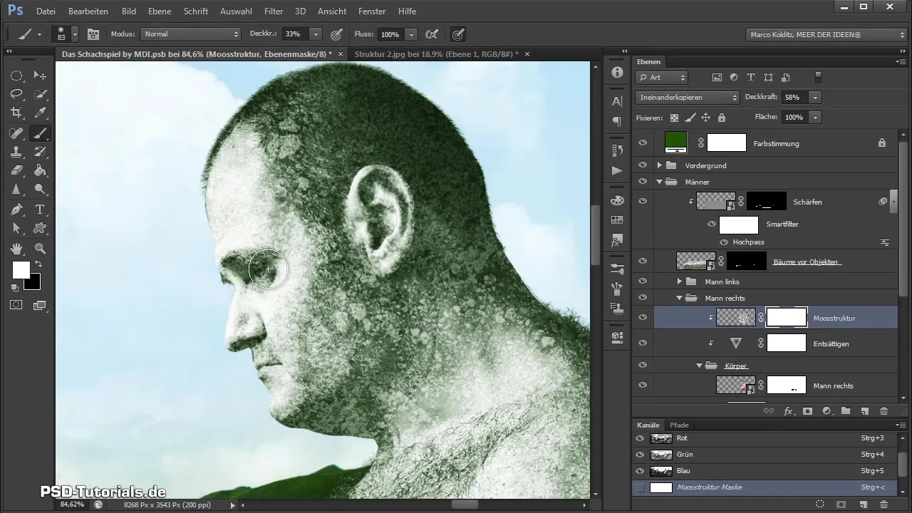Open the brush preset picker arrow
Image resolution: width=912 pixels, height=513 pixels.
75,33
